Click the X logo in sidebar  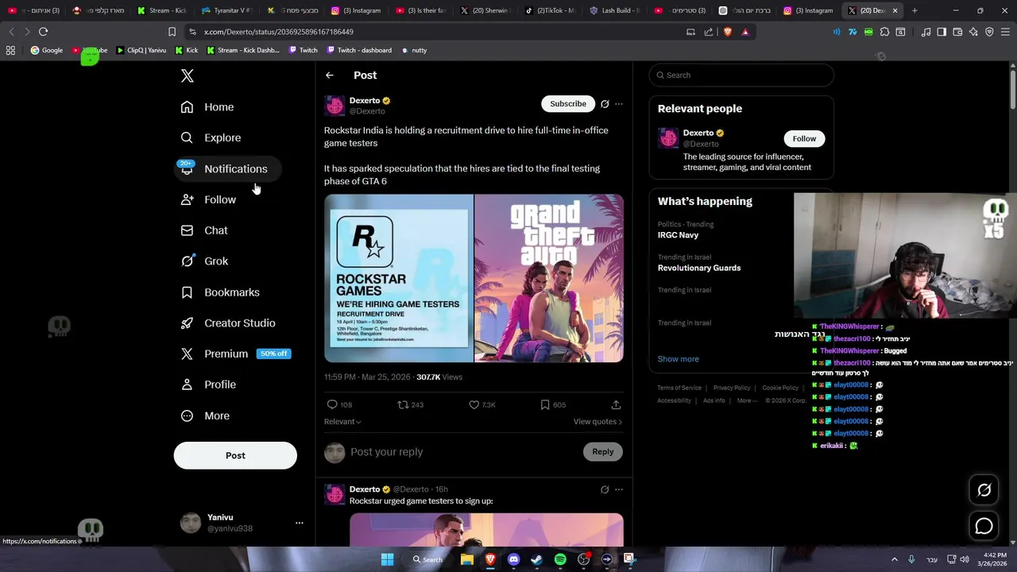click(188, 75)
